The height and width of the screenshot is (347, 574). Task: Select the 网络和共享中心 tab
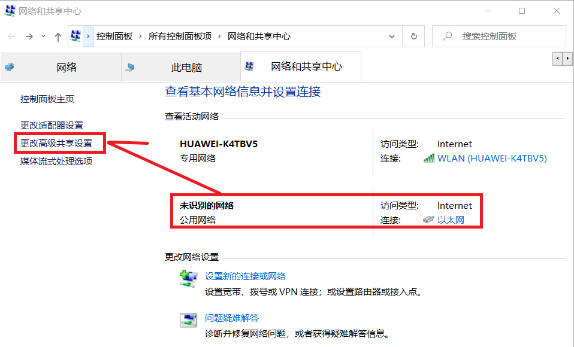coord(301,66)
